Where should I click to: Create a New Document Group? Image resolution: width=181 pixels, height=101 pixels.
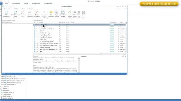(x=15, y=14)
